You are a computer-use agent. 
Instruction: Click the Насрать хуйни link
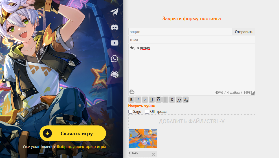(x=142, y=106)
